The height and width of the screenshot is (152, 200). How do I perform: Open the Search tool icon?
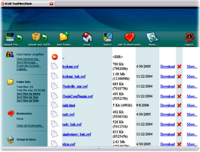[x=108, y=37]
